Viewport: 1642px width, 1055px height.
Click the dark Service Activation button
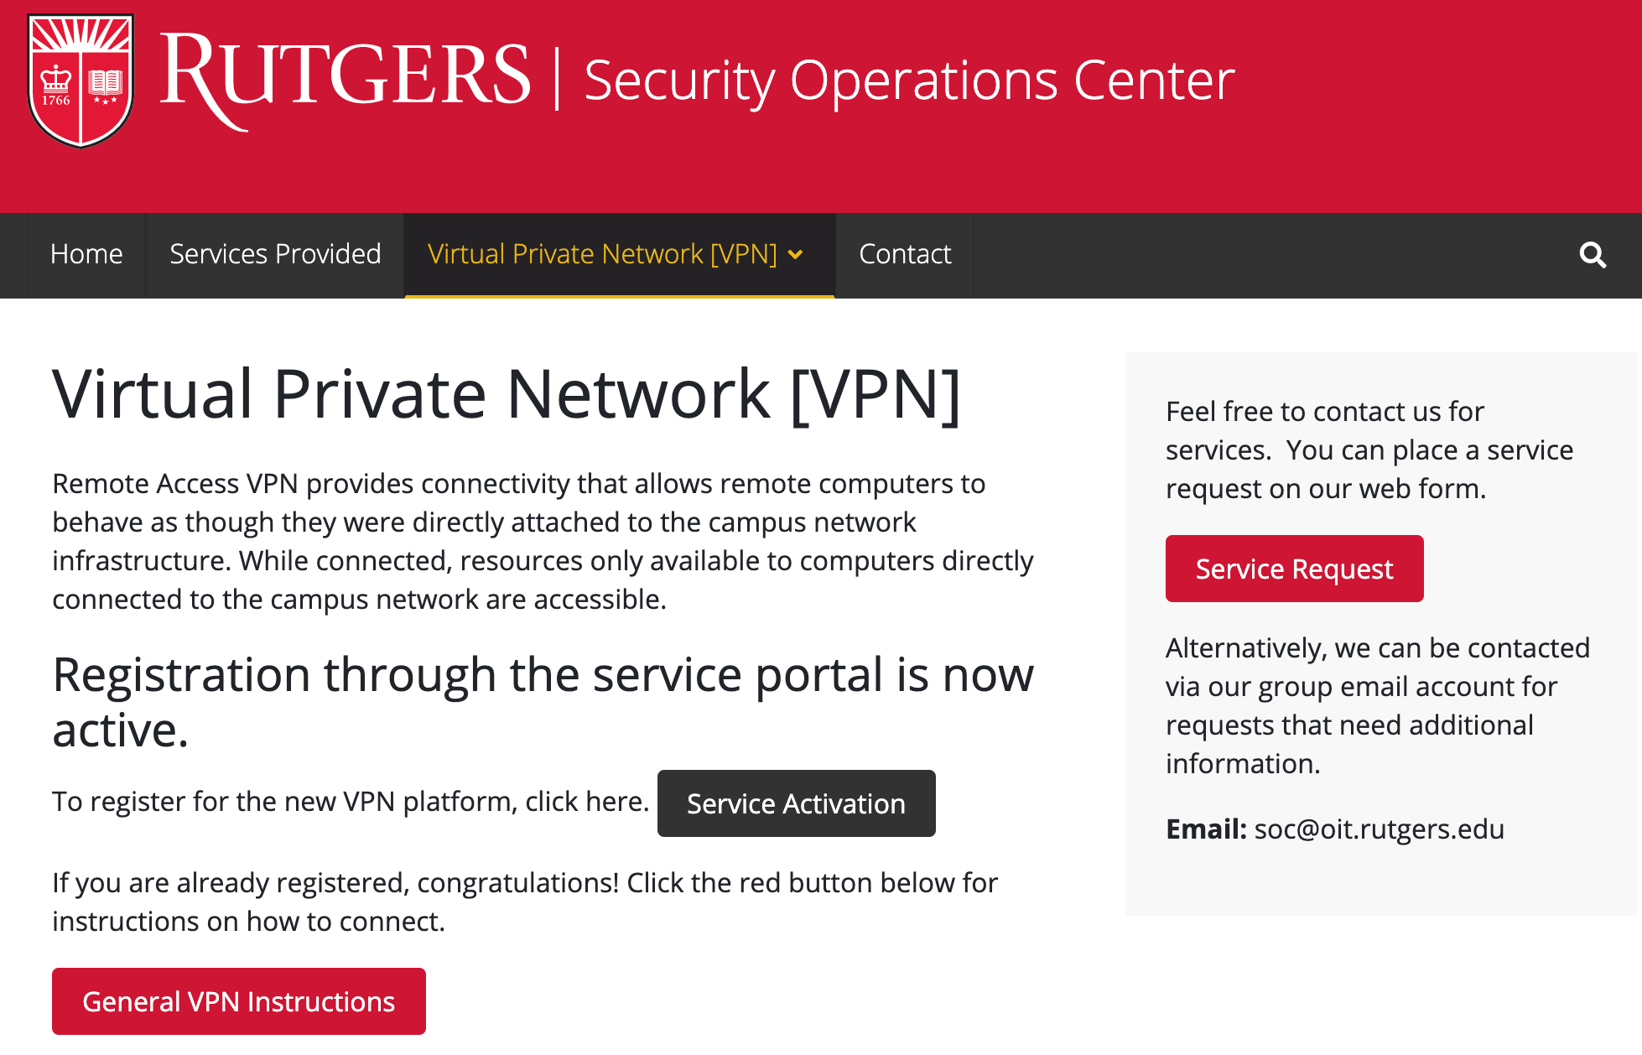pos(796,803)
